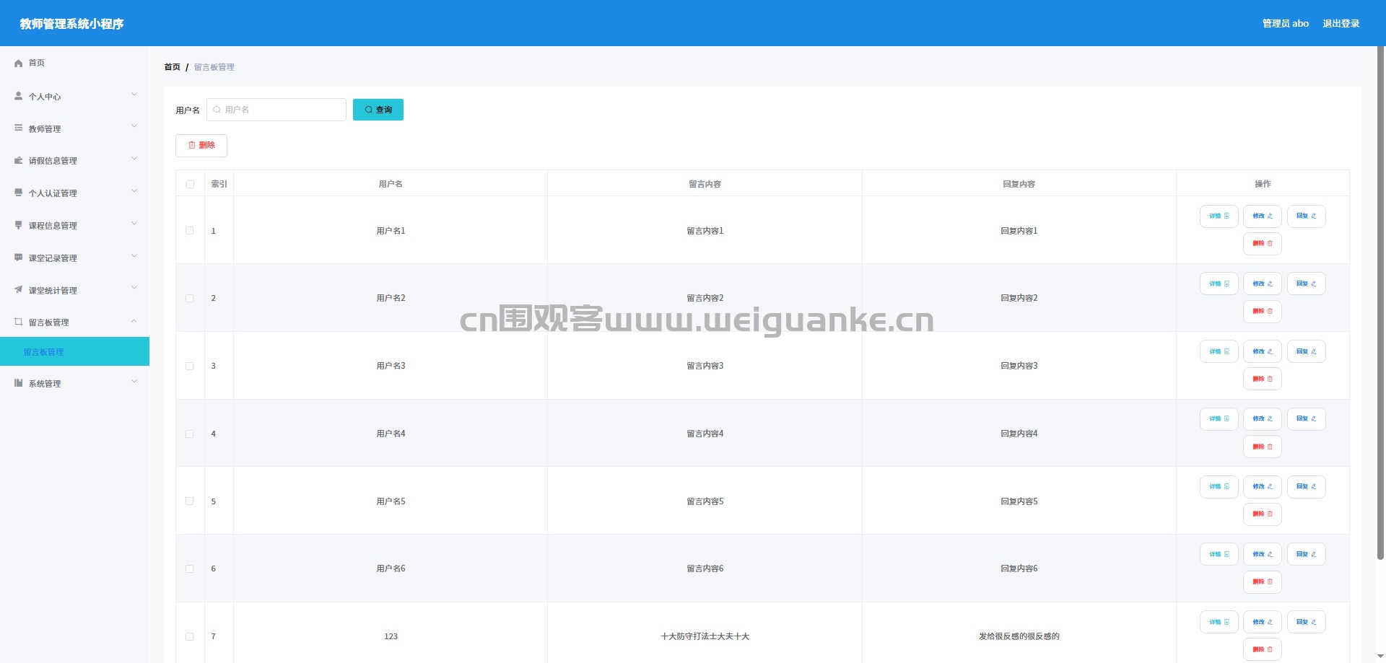
Task: Expand 请假信息管理 submenu arrow
Action: tap(134, 159)
